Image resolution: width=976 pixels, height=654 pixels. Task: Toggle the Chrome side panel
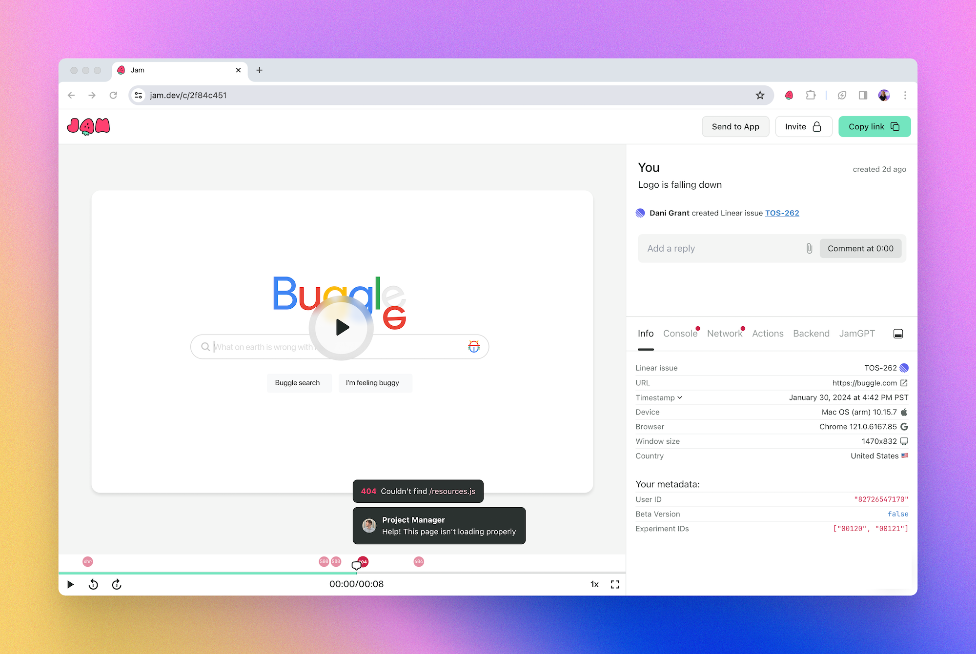pos(863,95)
